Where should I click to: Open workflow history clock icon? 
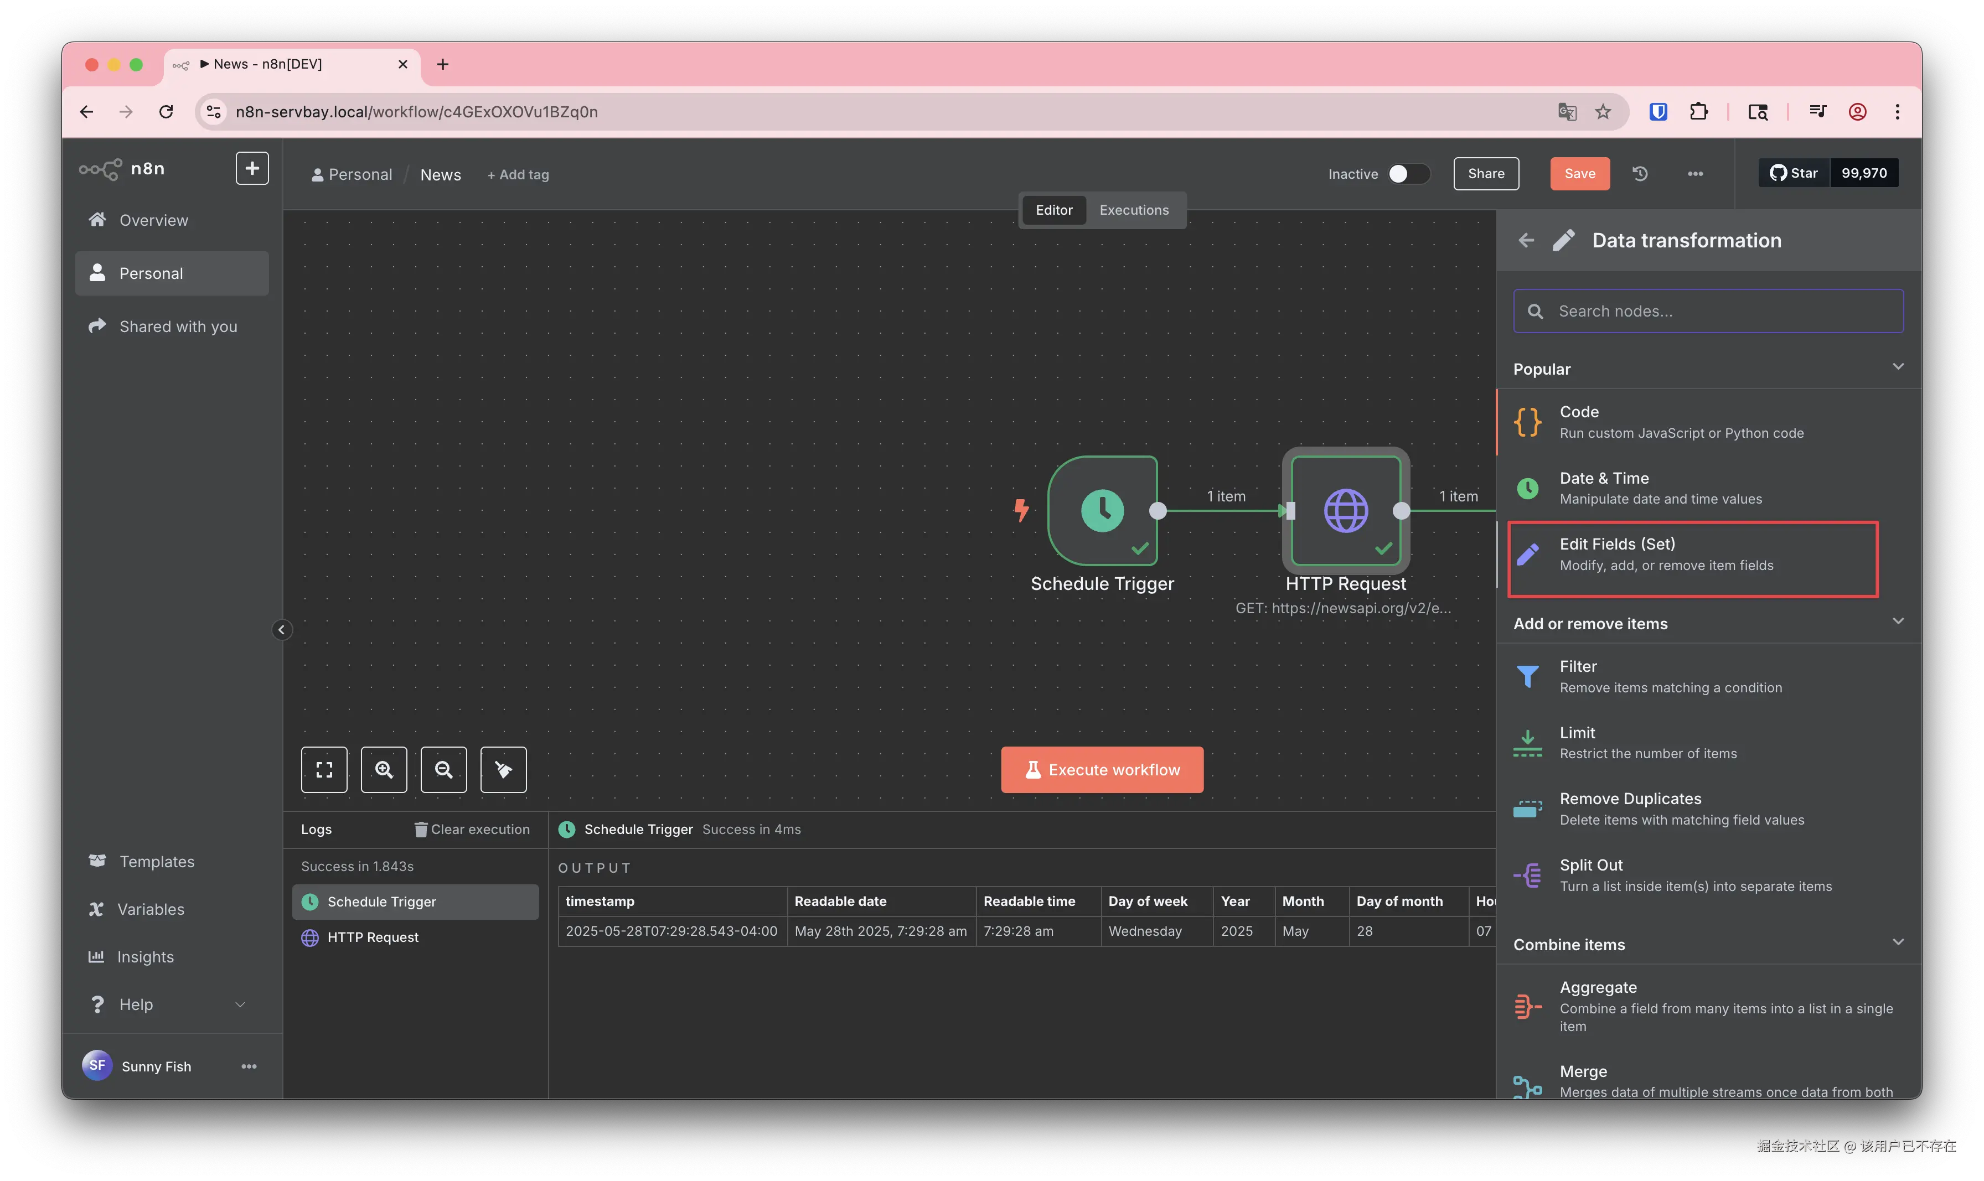point(1640,173)
